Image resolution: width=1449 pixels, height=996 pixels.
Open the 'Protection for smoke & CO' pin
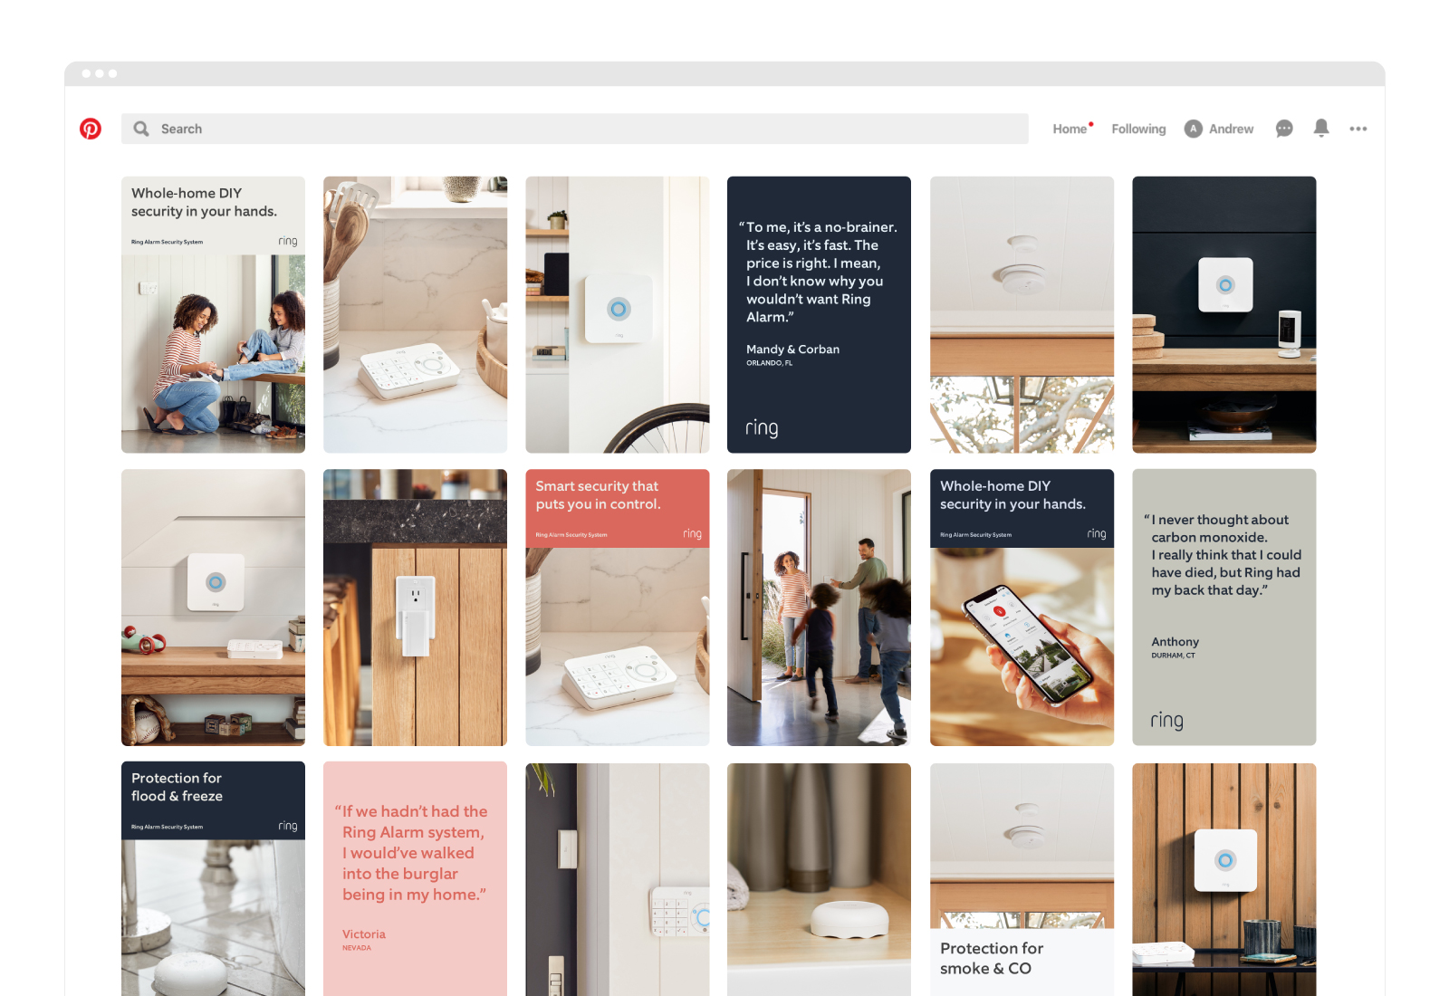click(x=1022, y=878)
